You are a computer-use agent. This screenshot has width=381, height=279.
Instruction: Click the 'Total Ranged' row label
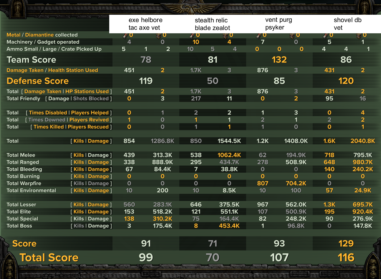(x=23, y=162)
